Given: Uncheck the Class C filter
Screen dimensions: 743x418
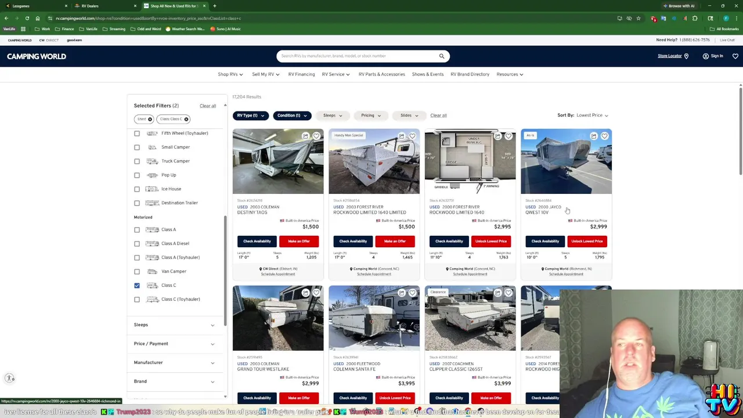Looking at the screenshot, I should 137,286.
